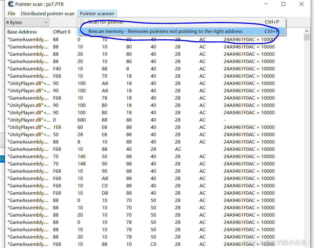Click the 60 offset cell

(80, 127)
